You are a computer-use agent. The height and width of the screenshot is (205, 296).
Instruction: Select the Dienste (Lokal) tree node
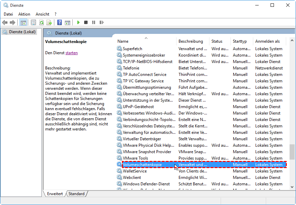tap(19, 32)
